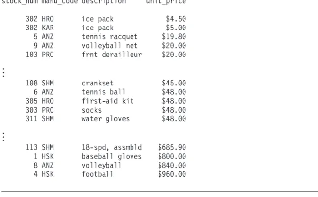Click the 'baseball gloves' description

pyautogui.click(x=112, y=156)
